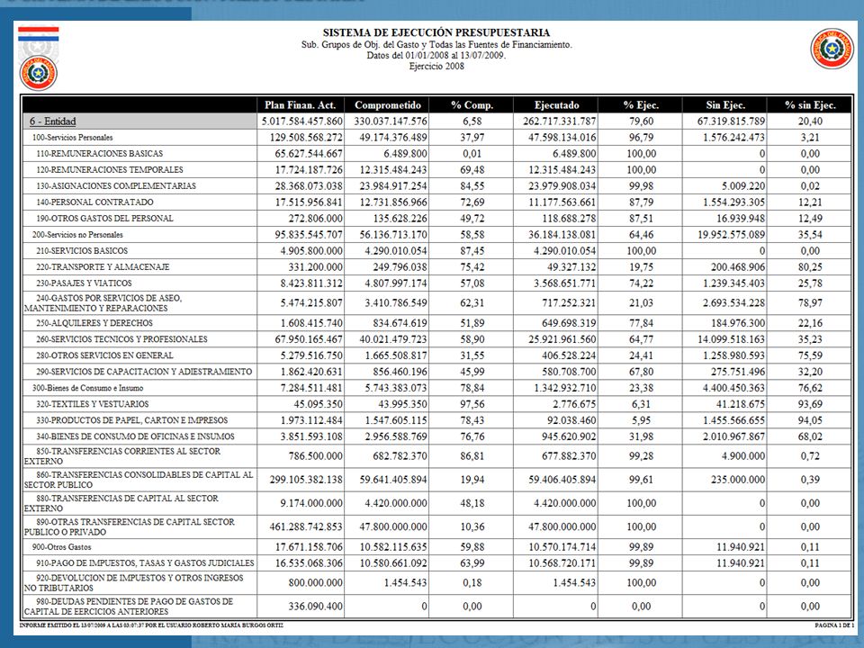Screen dimensions: 864x648
Task: Click the report title "SISTEMA DE EJECUCIÓN PRESUPUESTARIA"
Action: point(436,32)
